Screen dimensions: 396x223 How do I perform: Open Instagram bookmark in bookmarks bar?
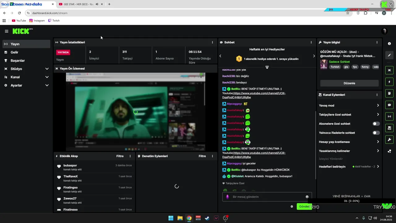pos(37,21)
